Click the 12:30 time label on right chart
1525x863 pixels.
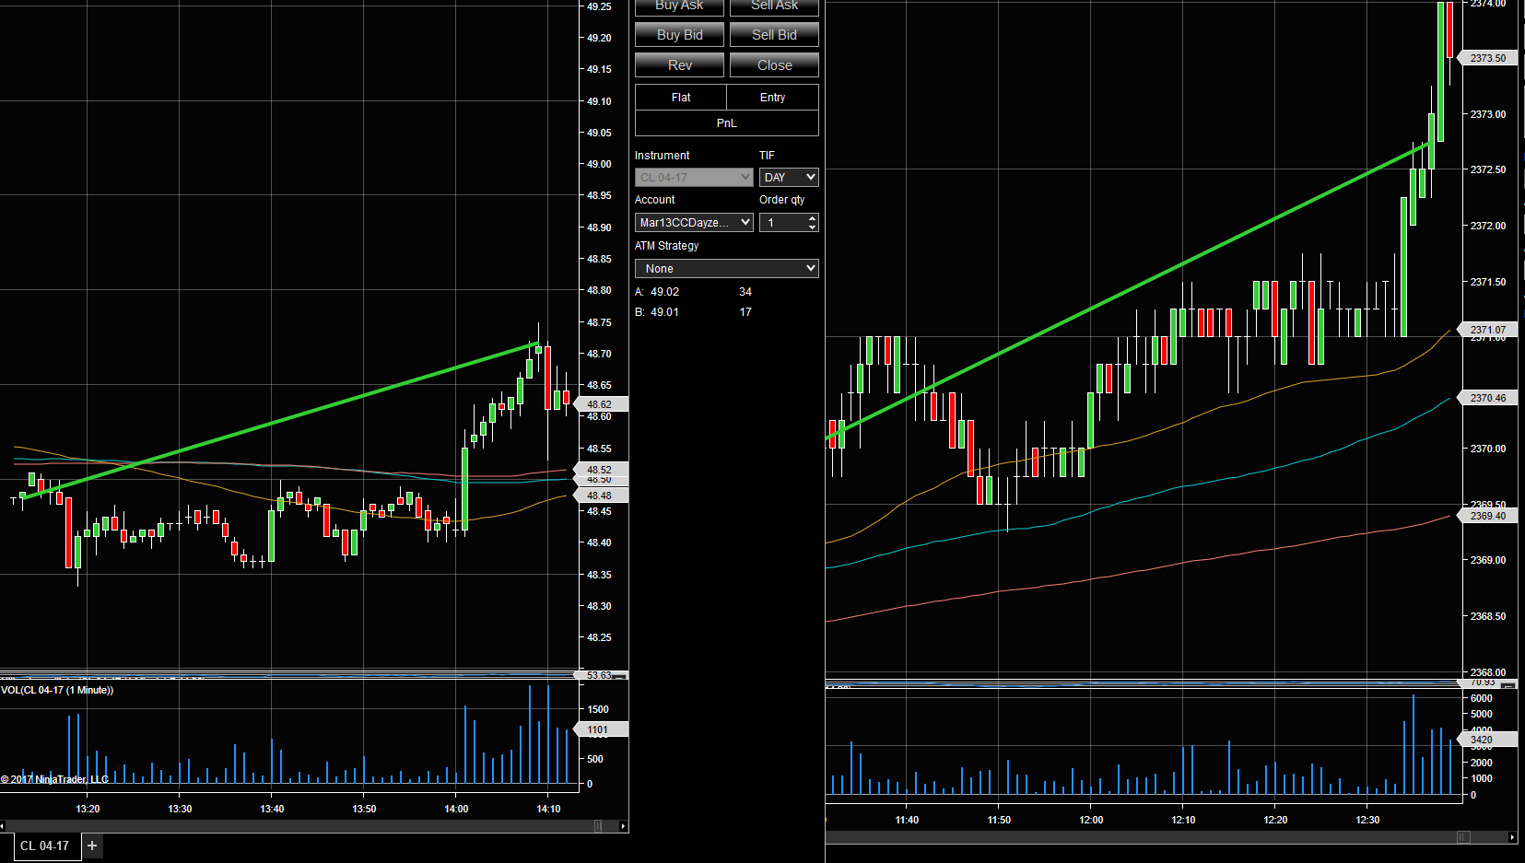[1367, 820]
